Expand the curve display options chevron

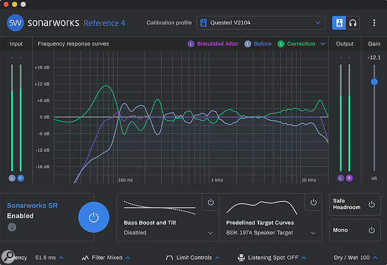point(323,44)
